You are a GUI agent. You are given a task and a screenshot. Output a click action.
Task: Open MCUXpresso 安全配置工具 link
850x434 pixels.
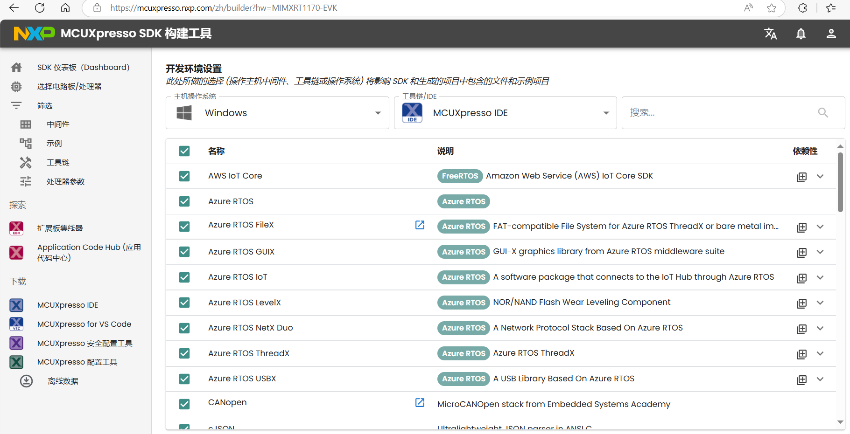point(85,344)
